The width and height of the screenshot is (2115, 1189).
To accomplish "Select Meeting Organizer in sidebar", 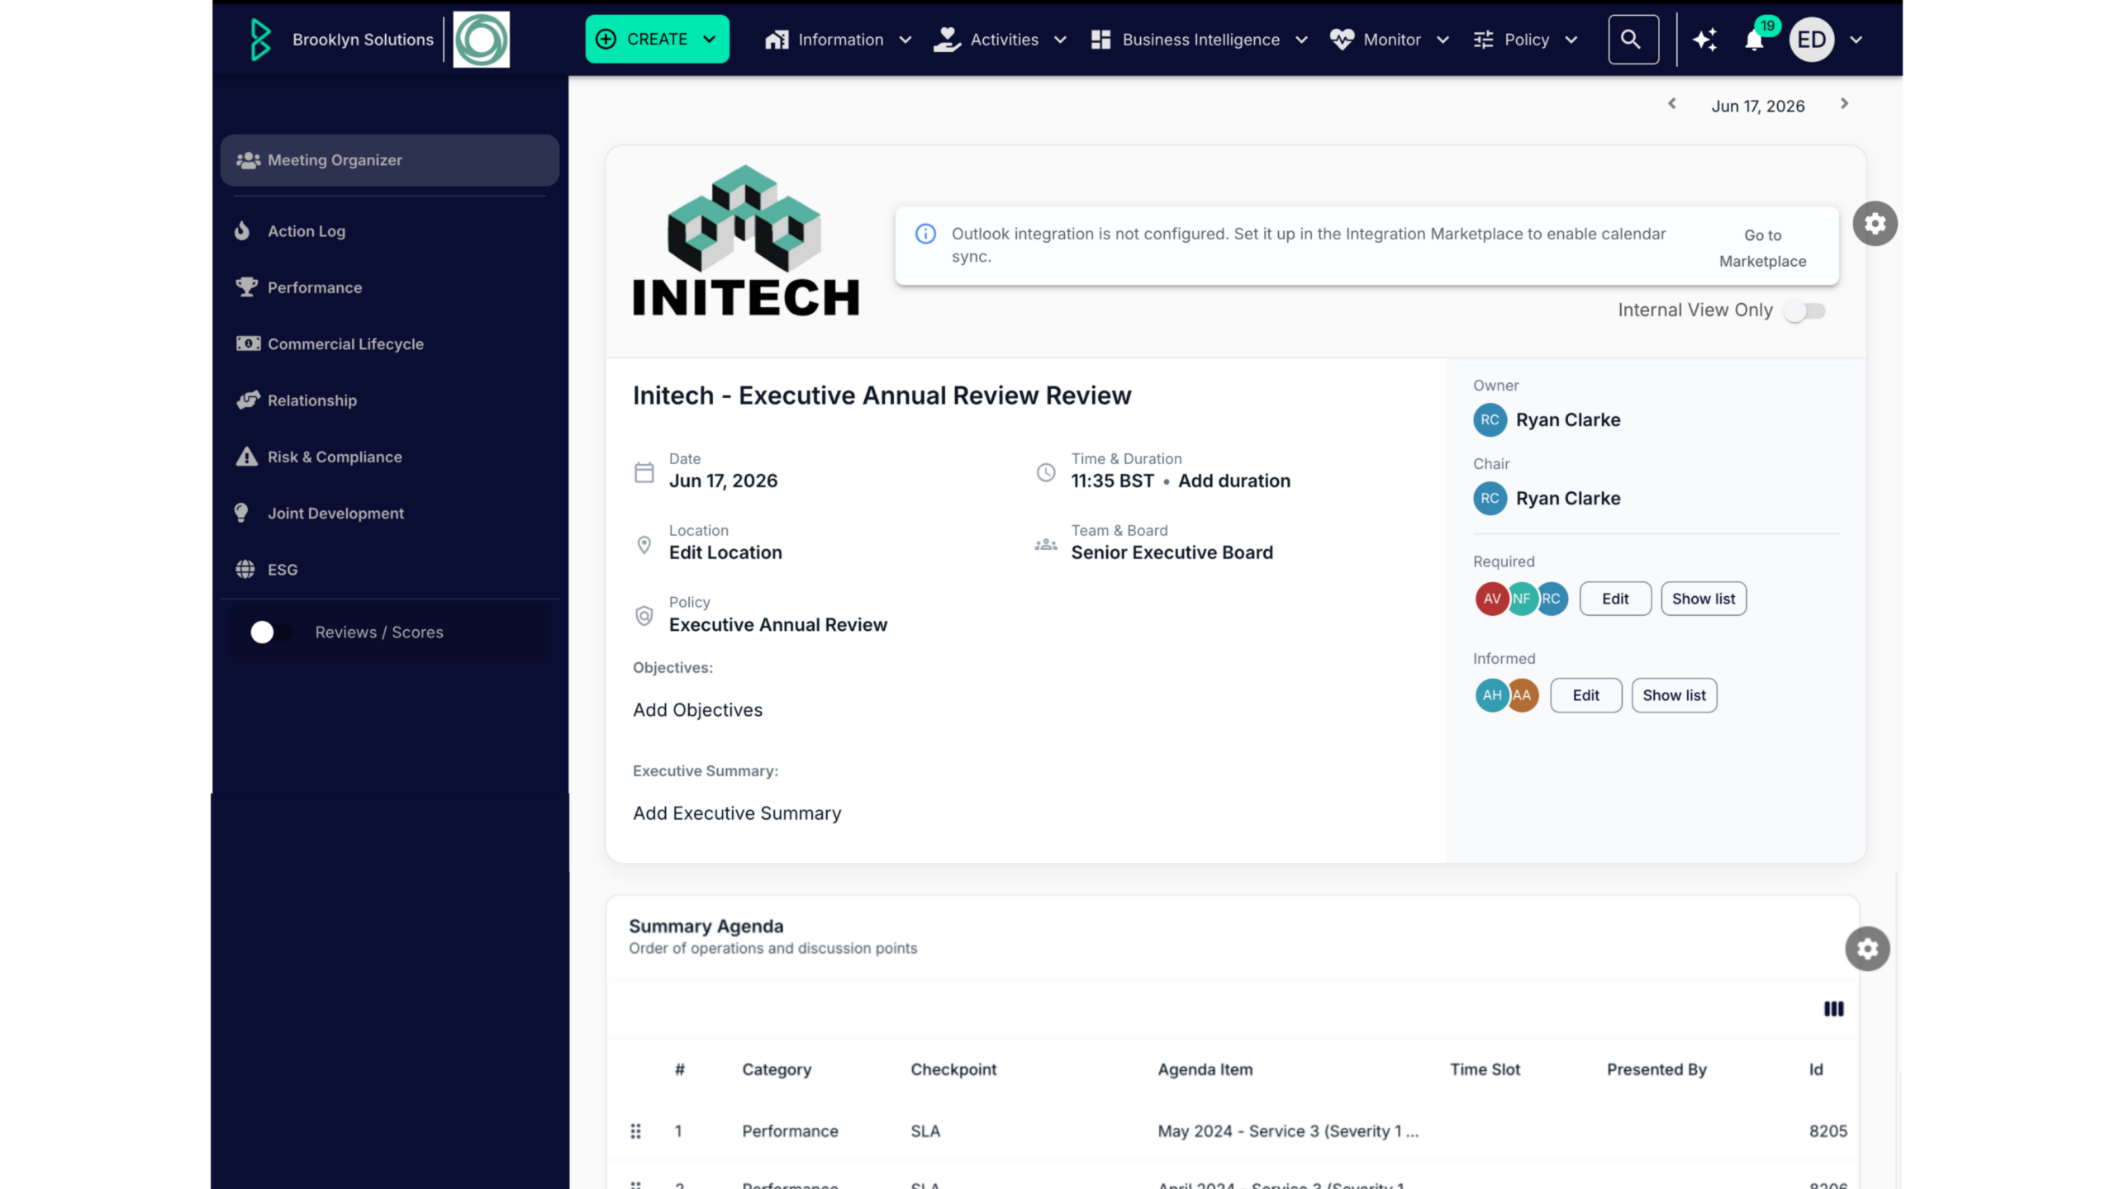I will [x=390, y=160].
